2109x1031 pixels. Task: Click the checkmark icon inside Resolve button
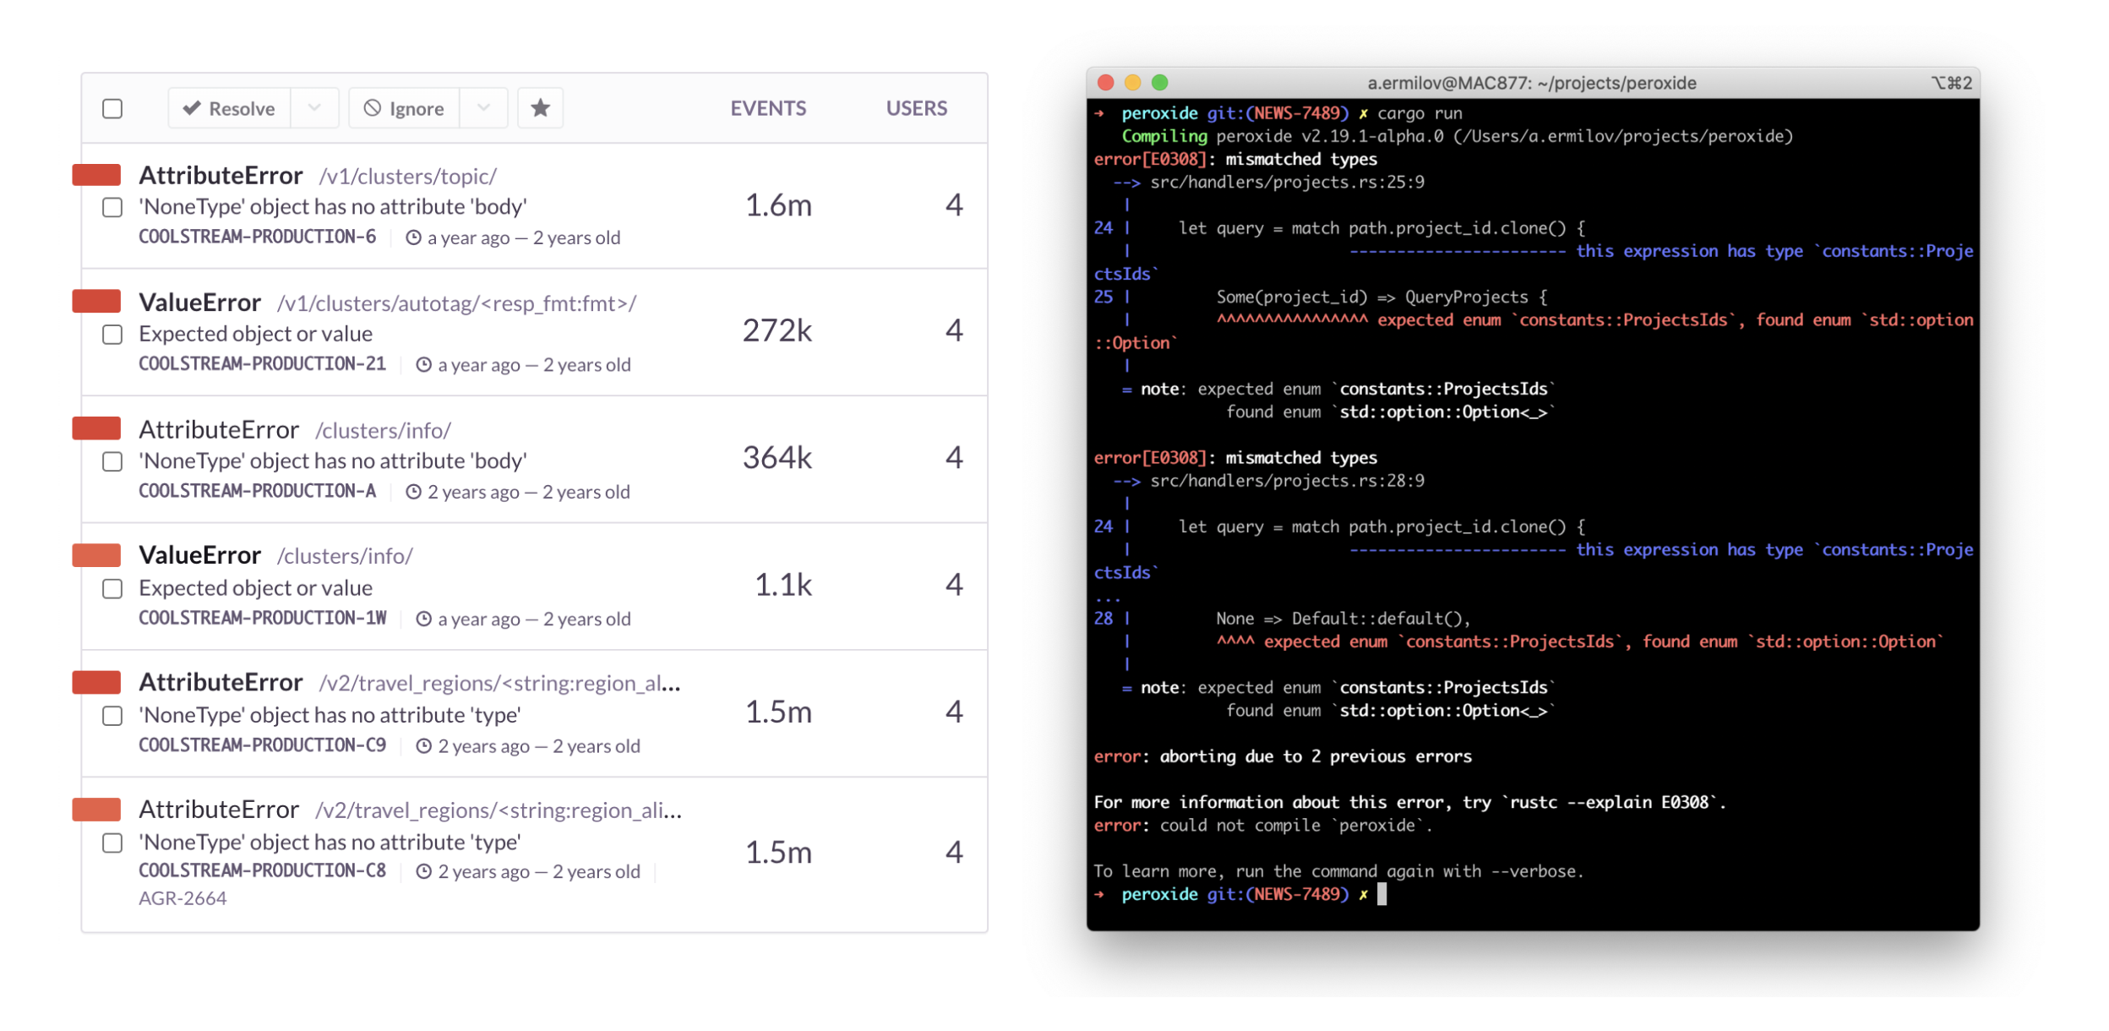coord(193,107)
